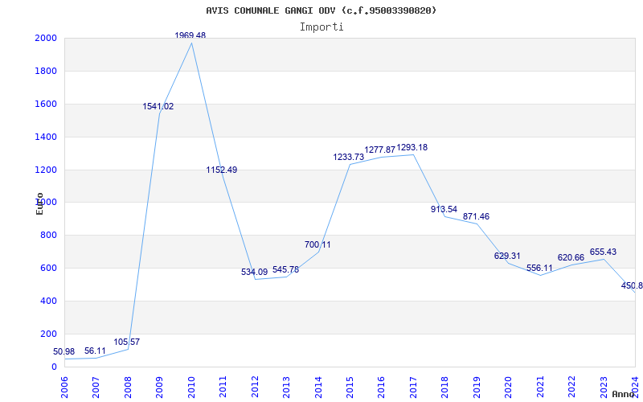
Task: Click the 2007 year axis label
Action: [x=96, y=388]
